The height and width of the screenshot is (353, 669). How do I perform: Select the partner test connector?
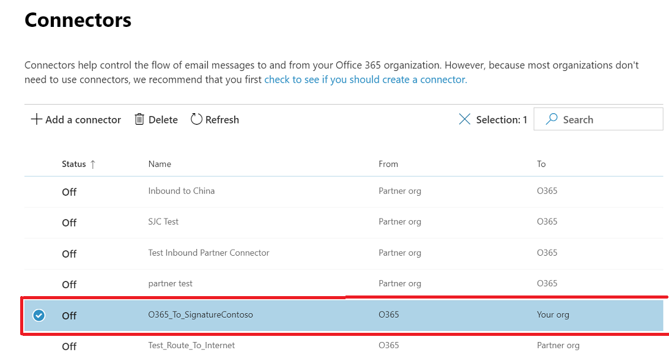coord(170,283)
